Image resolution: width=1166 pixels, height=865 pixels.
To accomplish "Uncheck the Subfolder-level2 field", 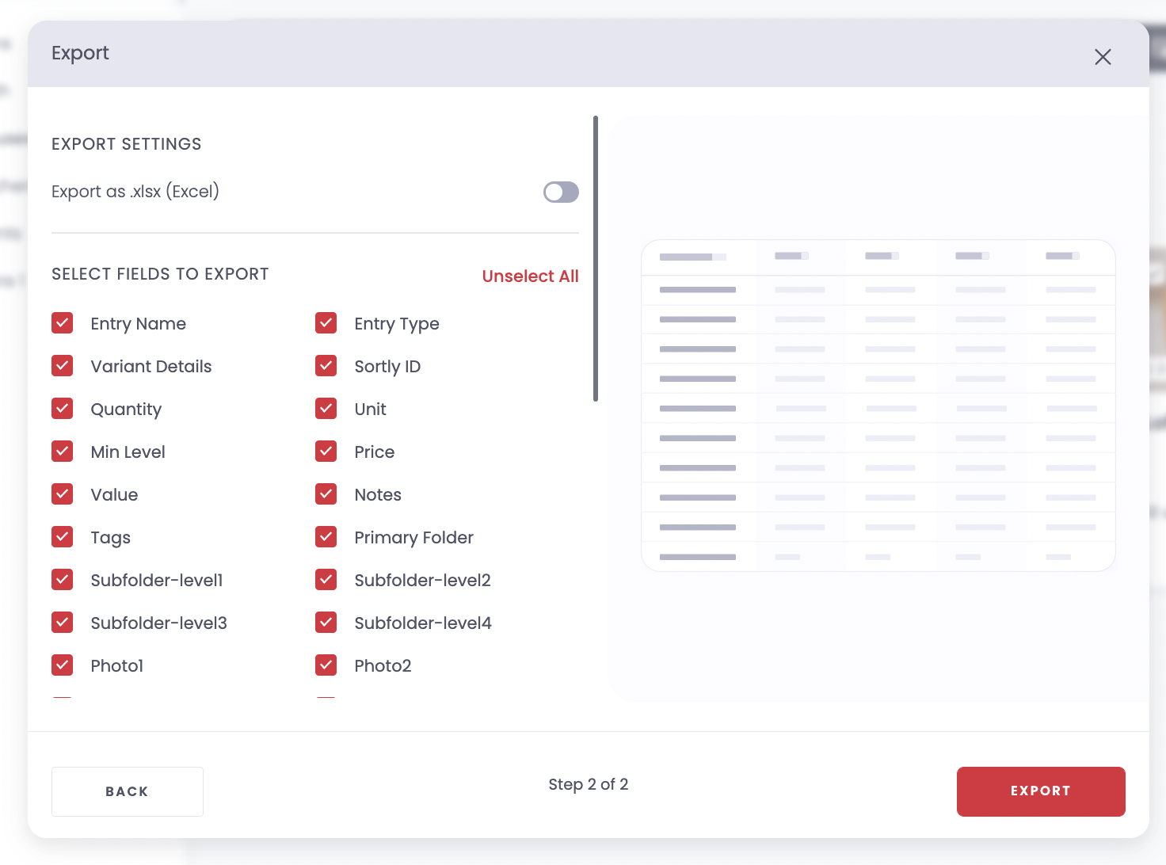I will click(x=326, y=579).
